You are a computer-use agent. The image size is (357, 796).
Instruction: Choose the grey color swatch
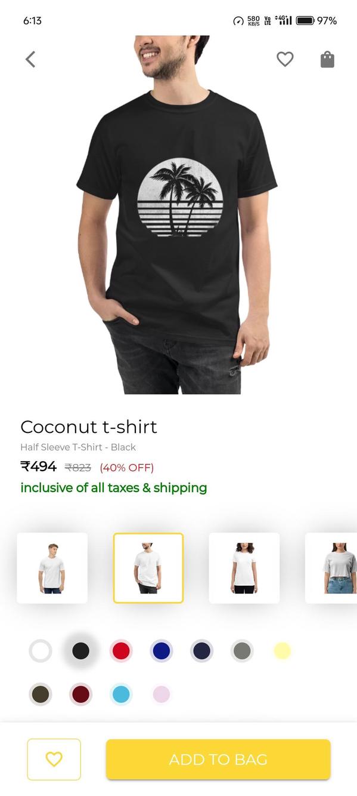pyautogui.click(x=242, y=650)
